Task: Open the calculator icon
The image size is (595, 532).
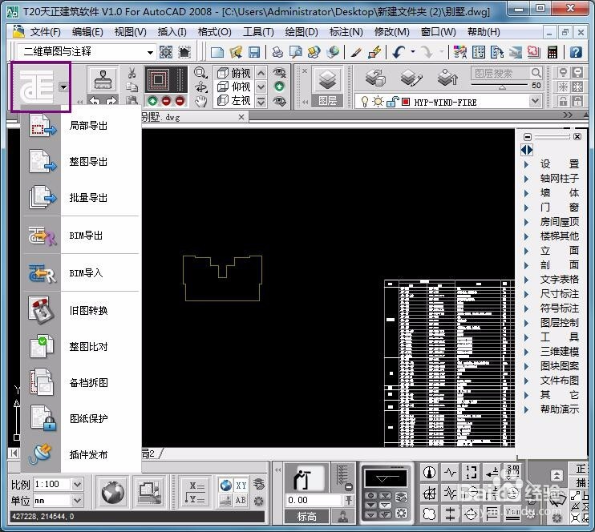Action: [x=552, y=52]
